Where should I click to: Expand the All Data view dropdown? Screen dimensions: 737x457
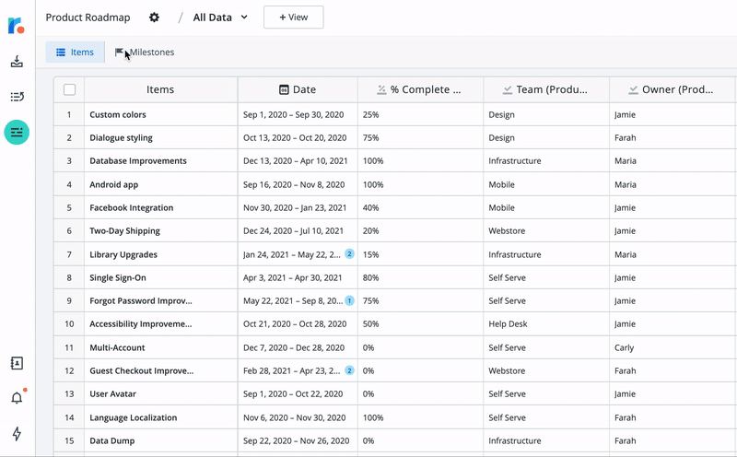220,18
